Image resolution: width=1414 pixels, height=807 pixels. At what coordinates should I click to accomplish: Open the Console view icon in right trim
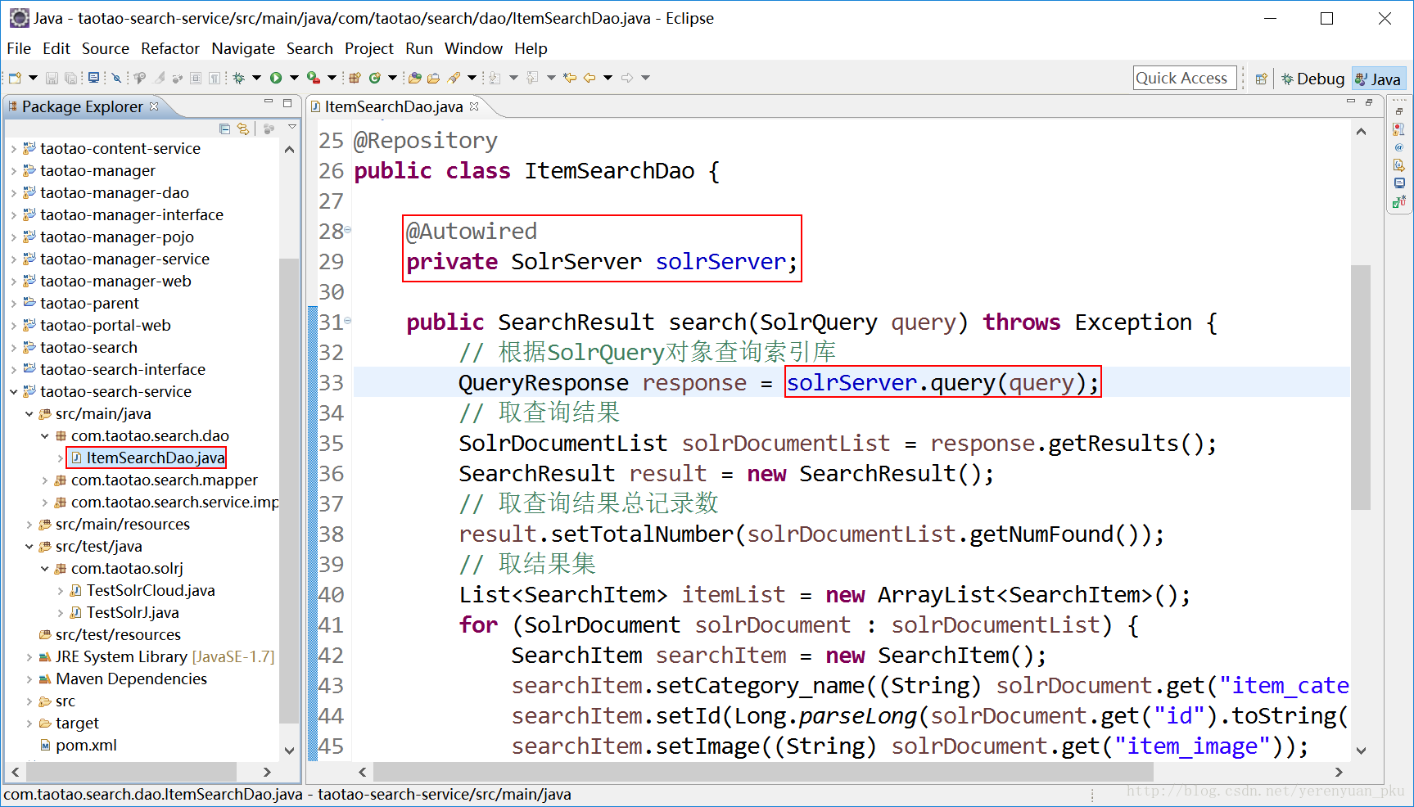1398,183
